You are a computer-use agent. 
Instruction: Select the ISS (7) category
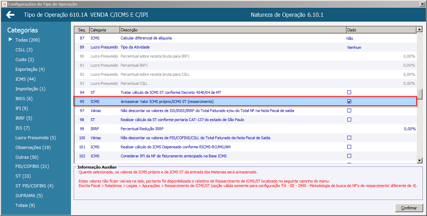click(23, 128)
